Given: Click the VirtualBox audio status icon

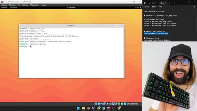Looking at the screenshot, I should click(102, 104).
